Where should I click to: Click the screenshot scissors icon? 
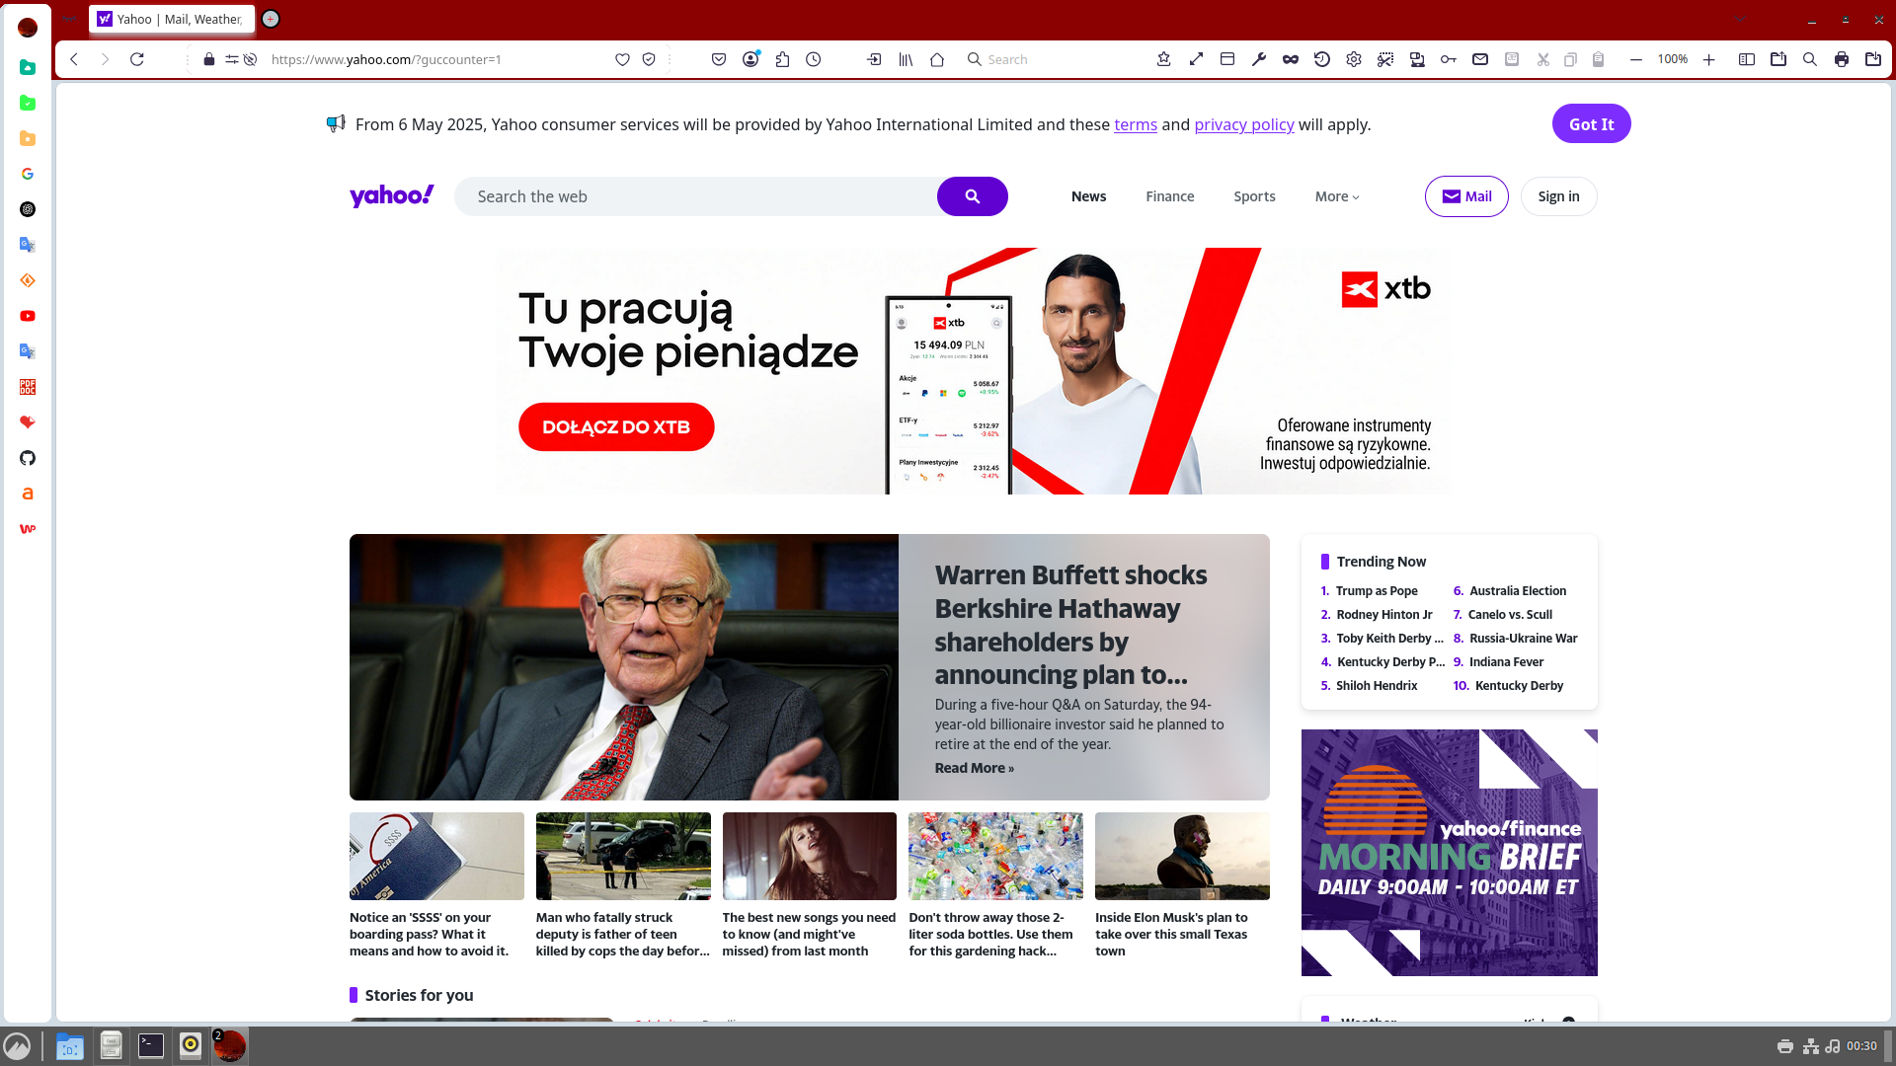pyautogui.click(x=1385, y=59)
